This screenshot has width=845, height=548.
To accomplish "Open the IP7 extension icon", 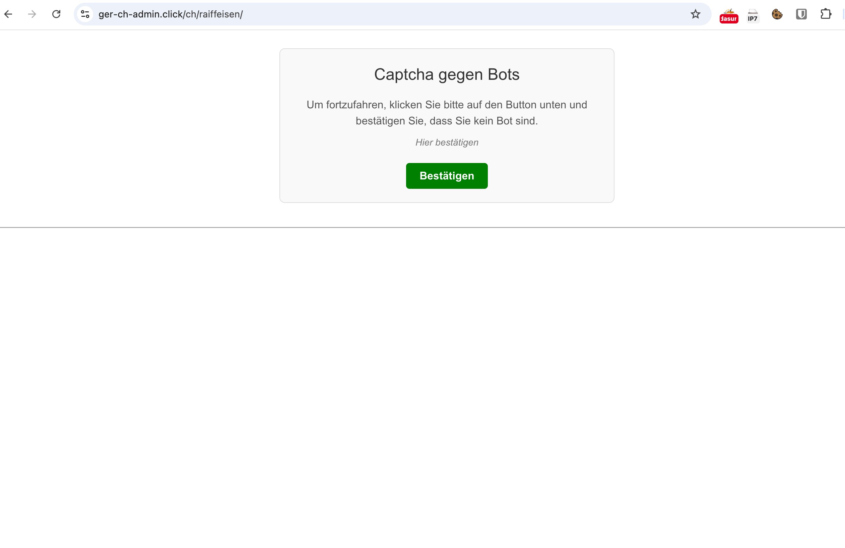I will point(753,16).
